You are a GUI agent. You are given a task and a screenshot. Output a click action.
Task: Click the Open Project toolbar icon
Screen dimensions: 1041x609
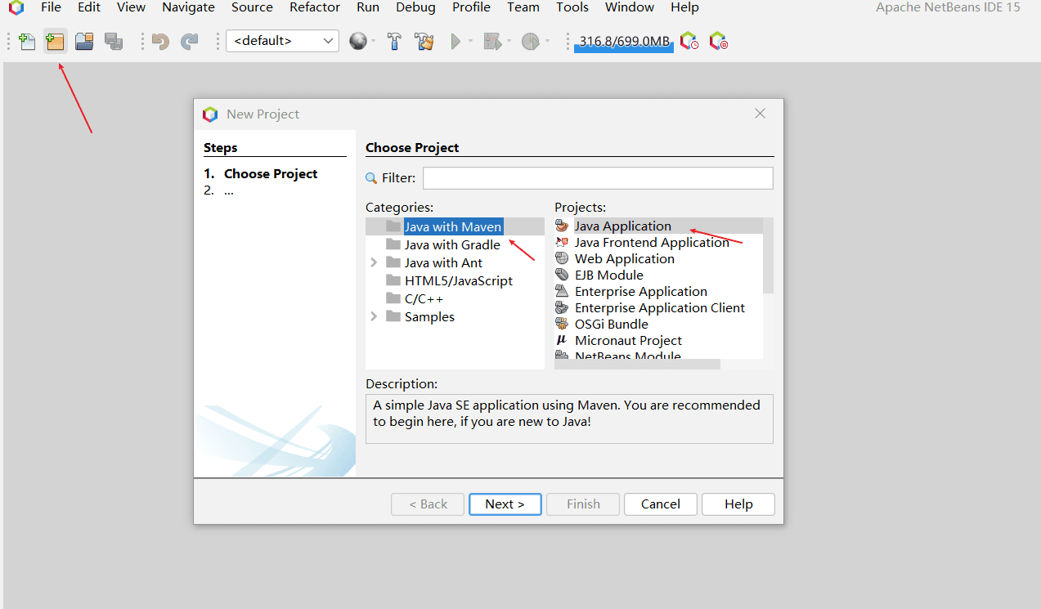click(x=84, y=41)
